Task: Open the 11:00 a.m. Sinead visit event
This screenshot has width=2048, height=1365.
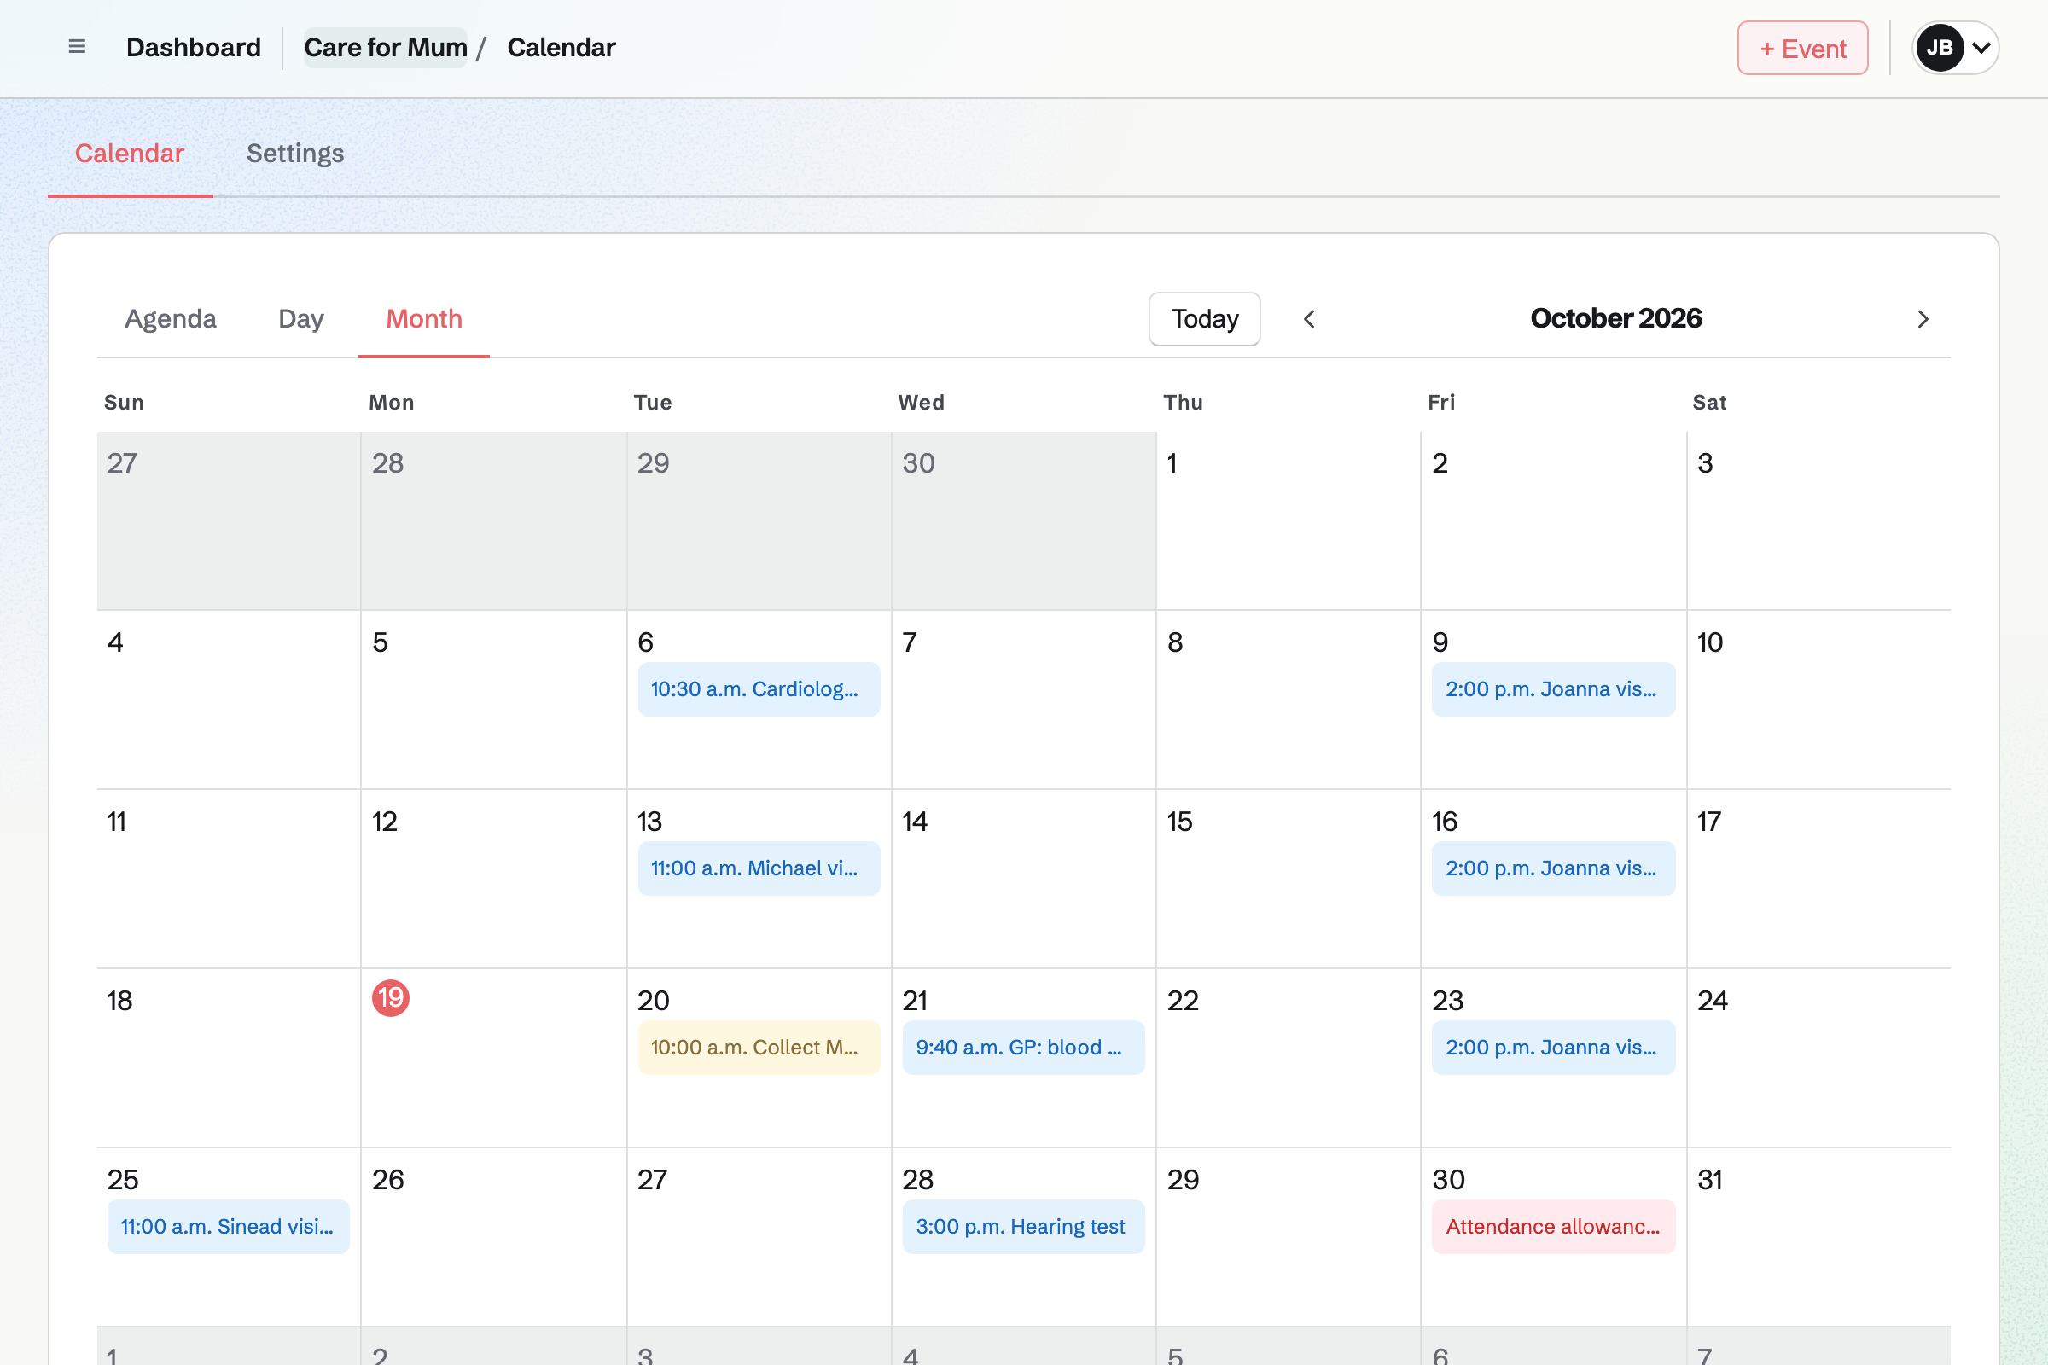Action: pos(228,1227)
